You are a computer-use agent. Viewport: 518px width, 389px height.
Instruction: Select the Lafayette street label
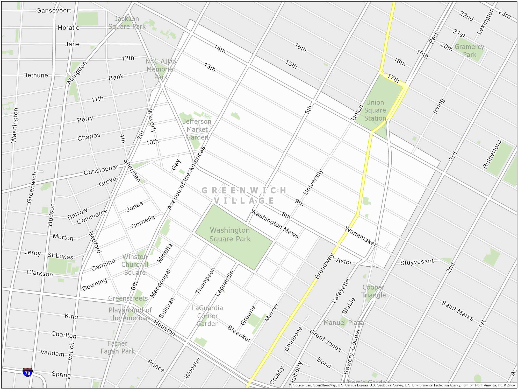click(x=341, y=291)
